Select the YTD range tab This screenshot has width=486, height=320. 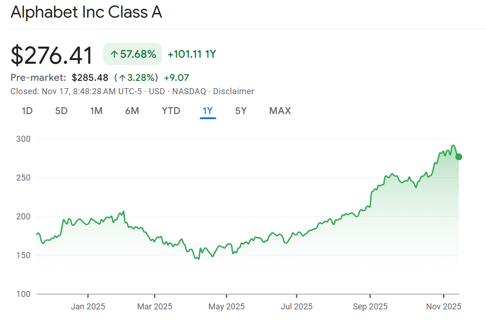pyautogui.click(x=171, y=111)
